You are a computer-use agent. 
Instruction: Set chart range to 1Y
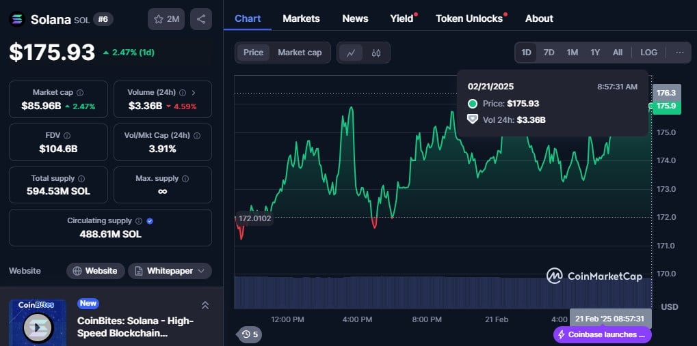point(595,53)
